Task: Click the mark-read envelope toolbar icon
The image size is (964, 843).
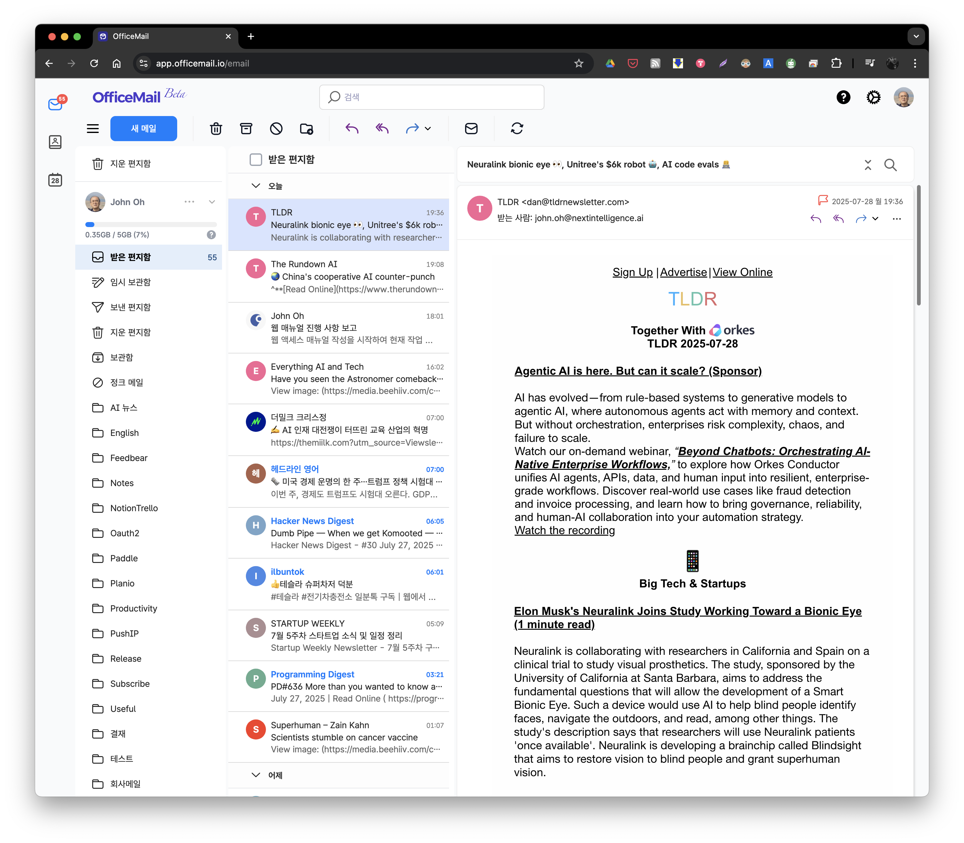Action: 471,129
